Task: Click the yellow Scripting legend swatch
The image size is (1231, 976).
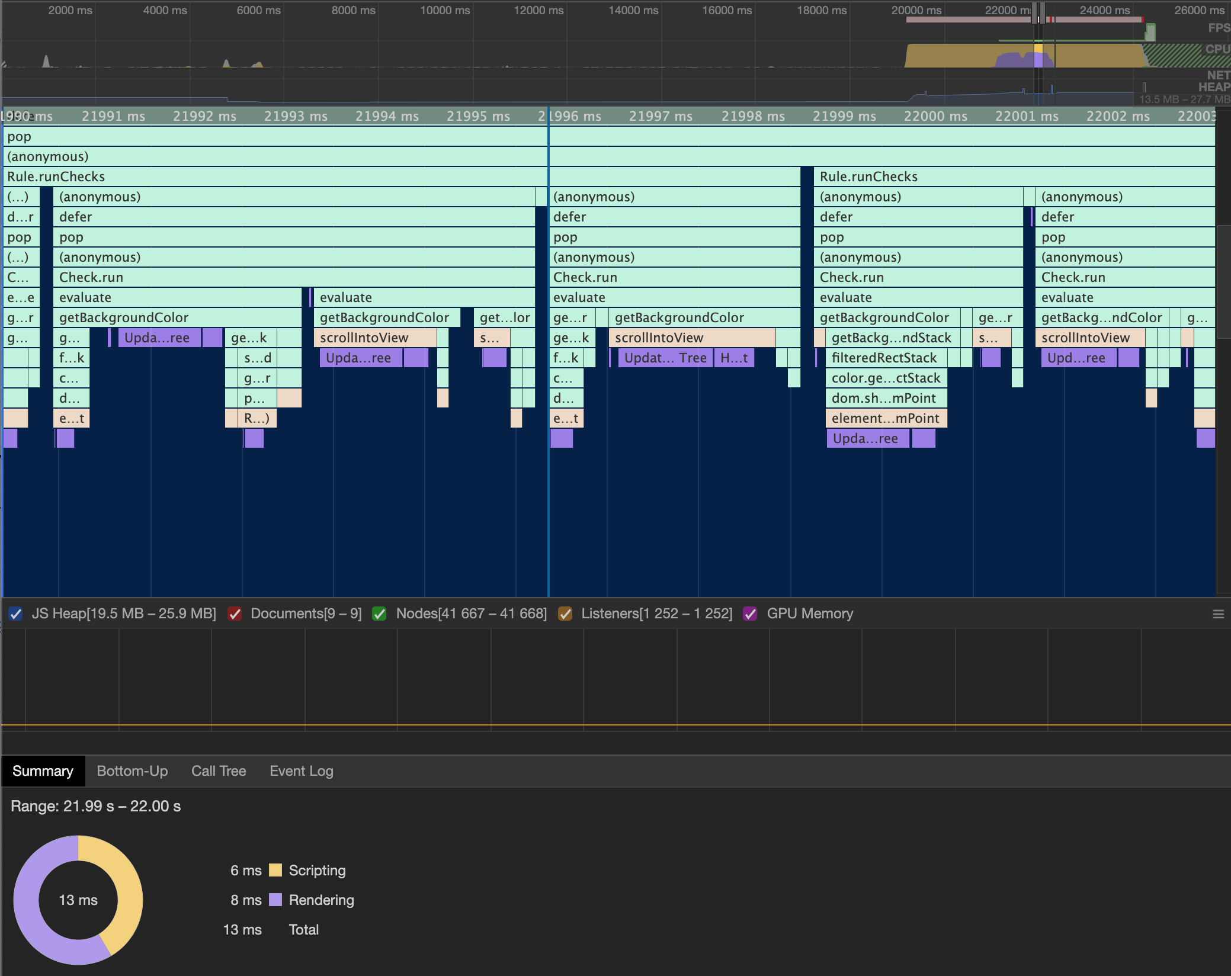Action: coord(275,870)
